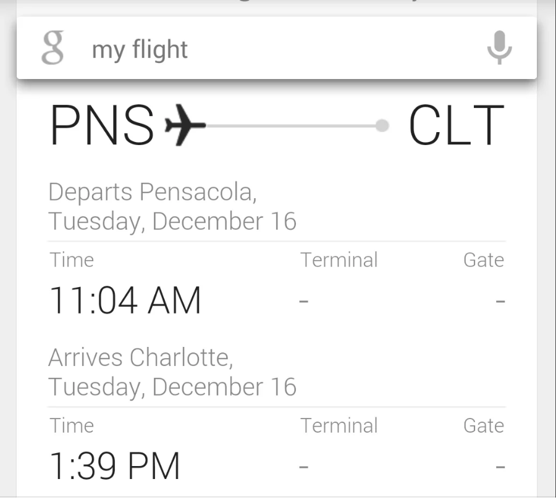Click the arrival time 1:39 PM
The height and width of the screenshot is (500, 556).
(114, 464)
